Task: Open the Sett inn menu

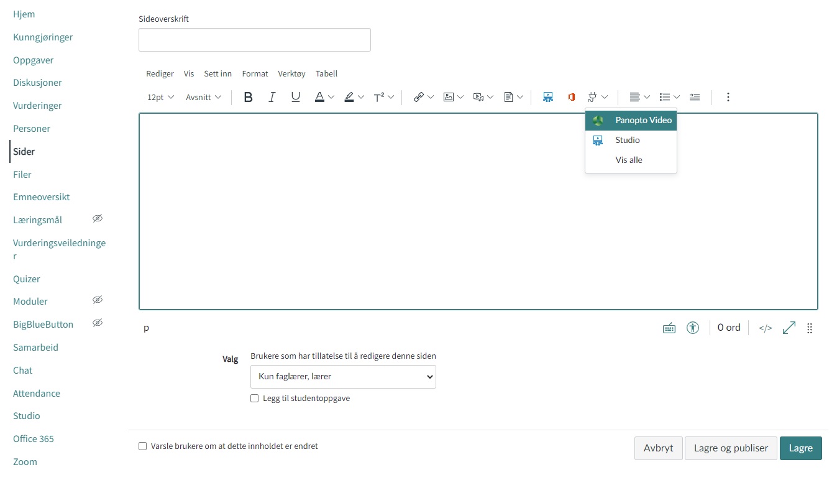Action: click(218, 73)
